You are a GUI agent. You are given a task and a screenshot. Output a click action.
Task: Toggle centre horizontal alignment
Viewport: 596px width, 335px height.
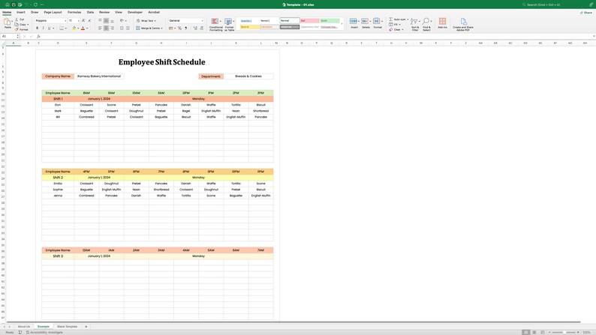tap(106, 28)
